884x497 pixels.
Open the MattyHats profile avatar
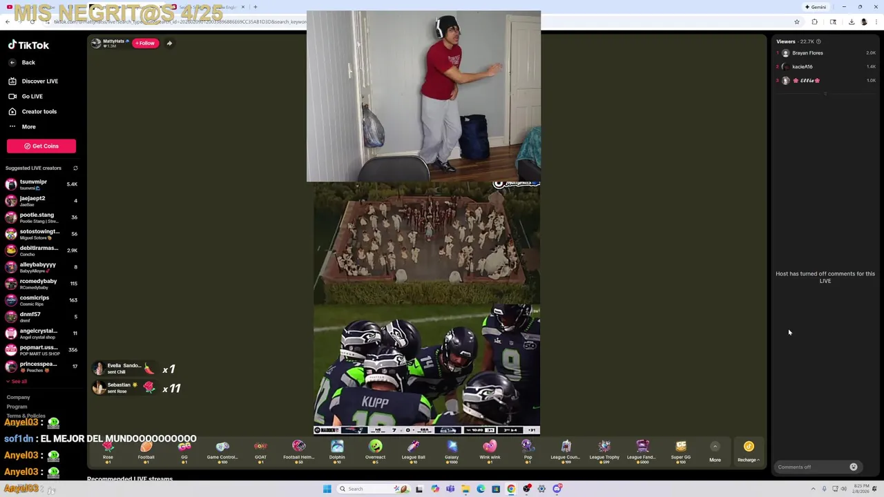click(x=96, y=43)
